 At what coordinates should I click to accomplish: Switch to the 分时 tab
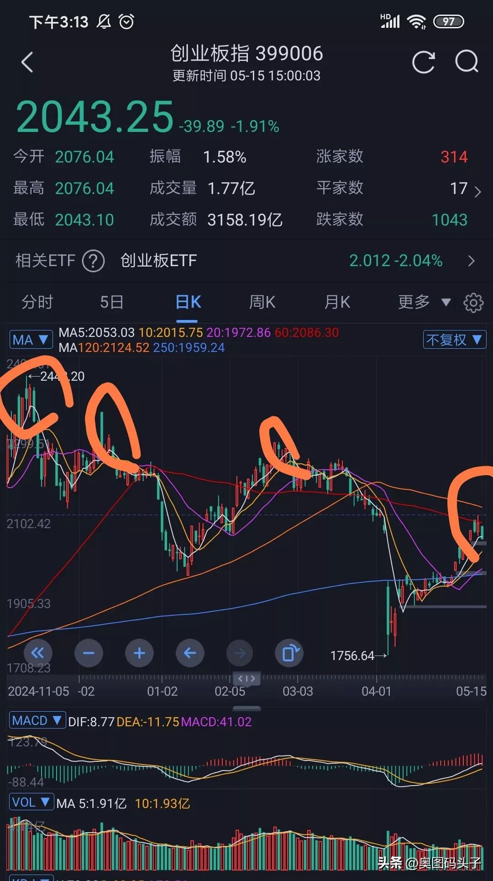tap(37, 302)
